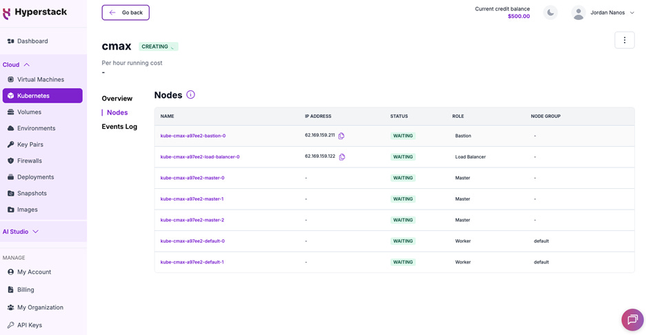The height and width of the screenshot is (335, 646).
Task: Go to Environments
Action: [x=31, y=128]
